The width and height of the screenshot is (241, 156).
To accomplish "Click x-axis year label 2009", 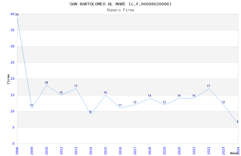I will click(32, 151).
